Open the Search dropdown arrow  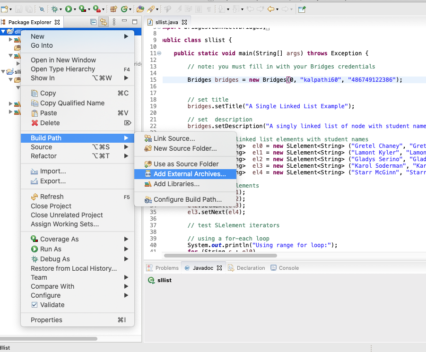coord(157,9)
